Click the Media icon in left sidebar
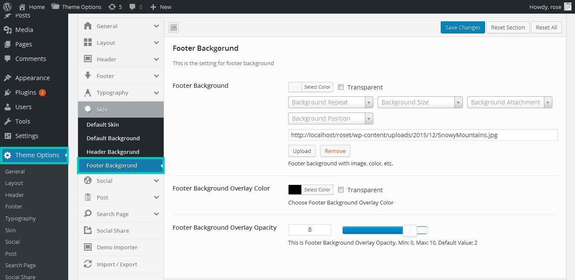This screenshot has height=280, width=575. click(x=8, y=30)
